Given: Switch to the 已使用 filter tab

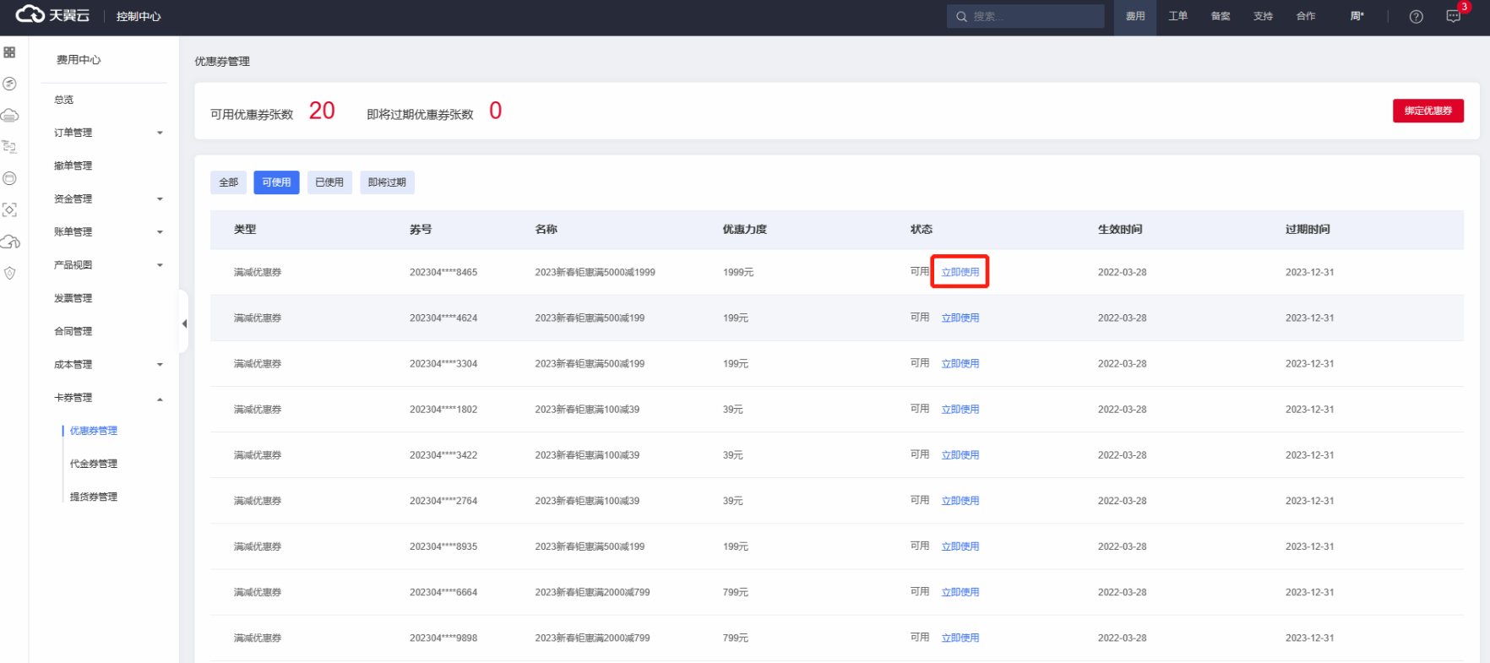Looking at the screenshot, I should coord(329,182).
